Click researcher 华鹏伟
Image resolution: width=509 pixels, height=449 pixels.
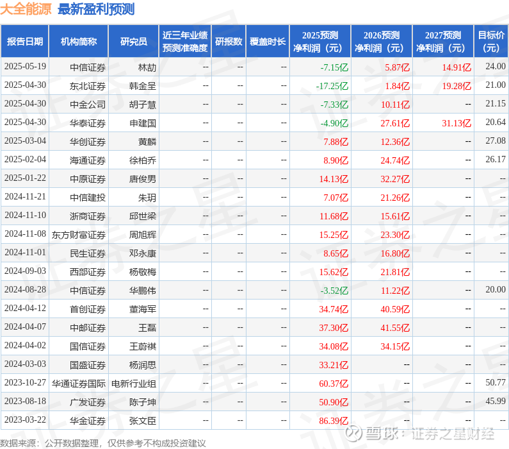[x=143, y=291]
